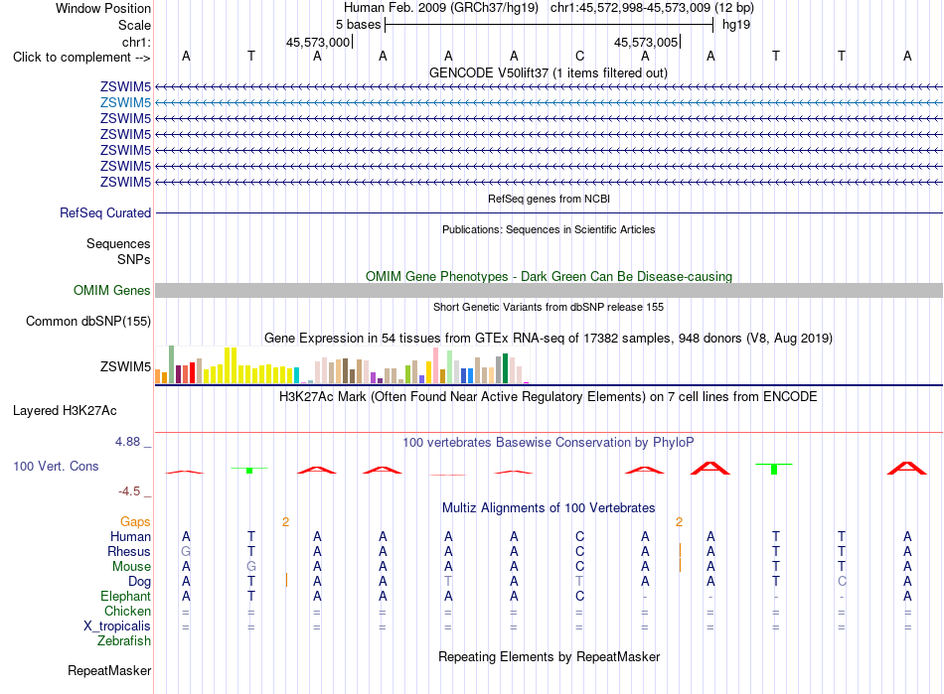Click the 4.88 PhyloP upper axis value
Viewport: 944px width, 694px height.
(x=127, y=442)
